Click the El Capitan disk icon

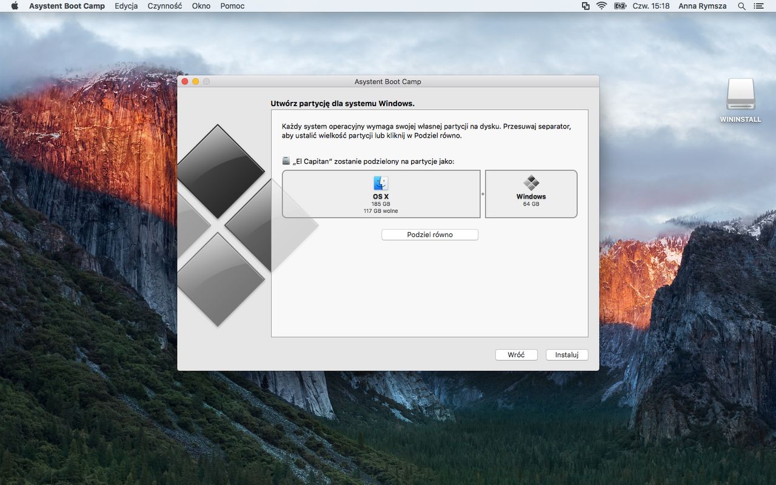point(286,161)
